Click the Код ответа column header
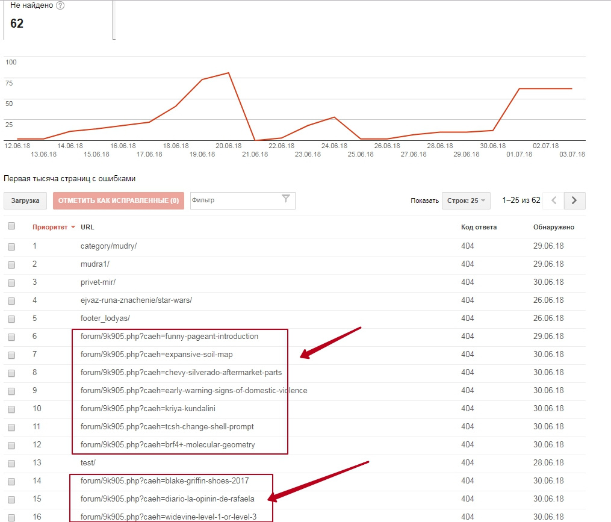 pos(479,227)
